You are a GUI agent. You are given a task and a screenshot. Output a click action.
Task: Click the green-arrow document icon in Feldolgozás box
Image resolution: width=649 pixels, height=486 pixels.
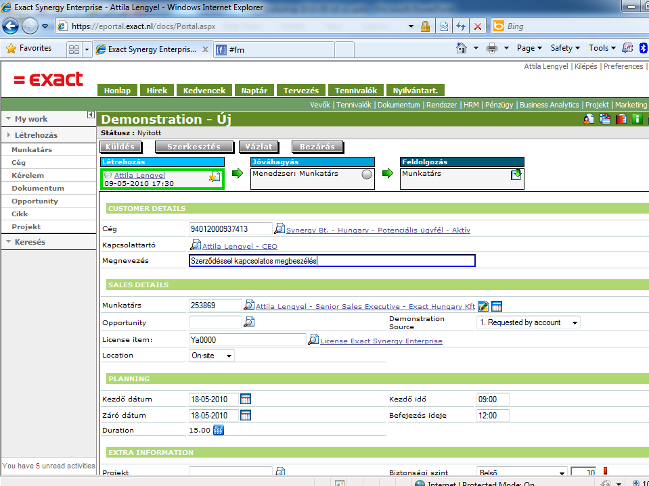point(516,174)
